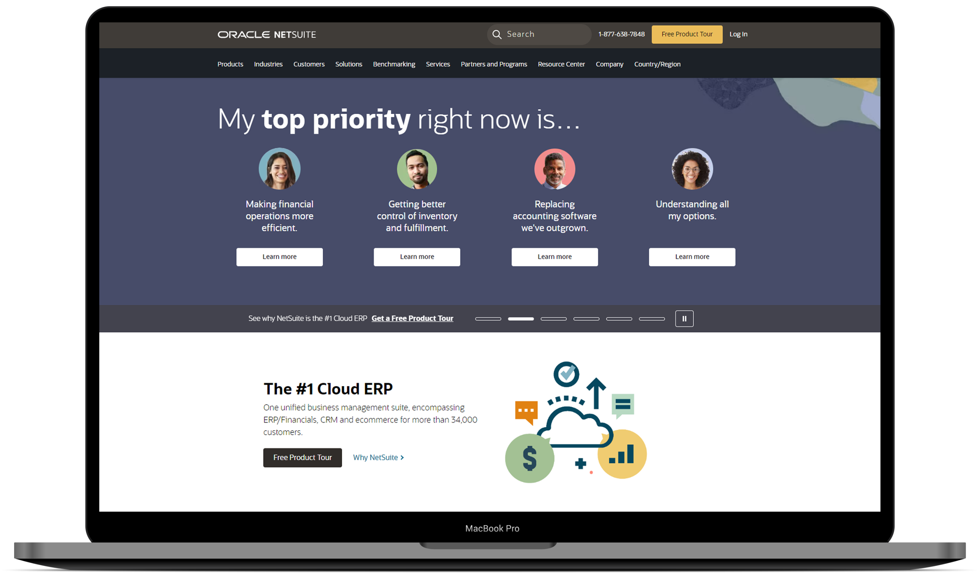
Task: Click the second carousel progress indicator
Action: (x=522, y=318)
